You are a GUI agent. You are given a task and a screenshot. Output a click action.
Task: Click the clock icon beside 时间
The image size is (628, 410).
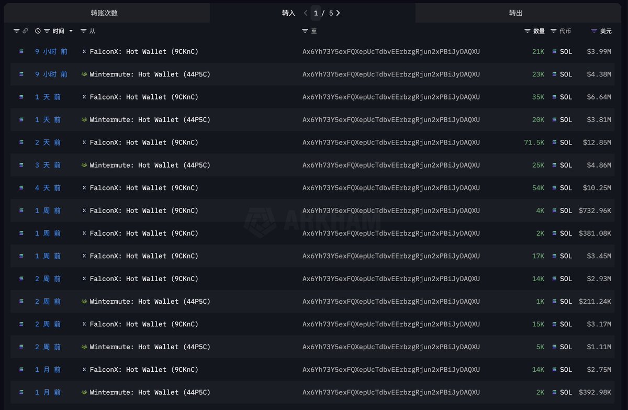(38, 31)
